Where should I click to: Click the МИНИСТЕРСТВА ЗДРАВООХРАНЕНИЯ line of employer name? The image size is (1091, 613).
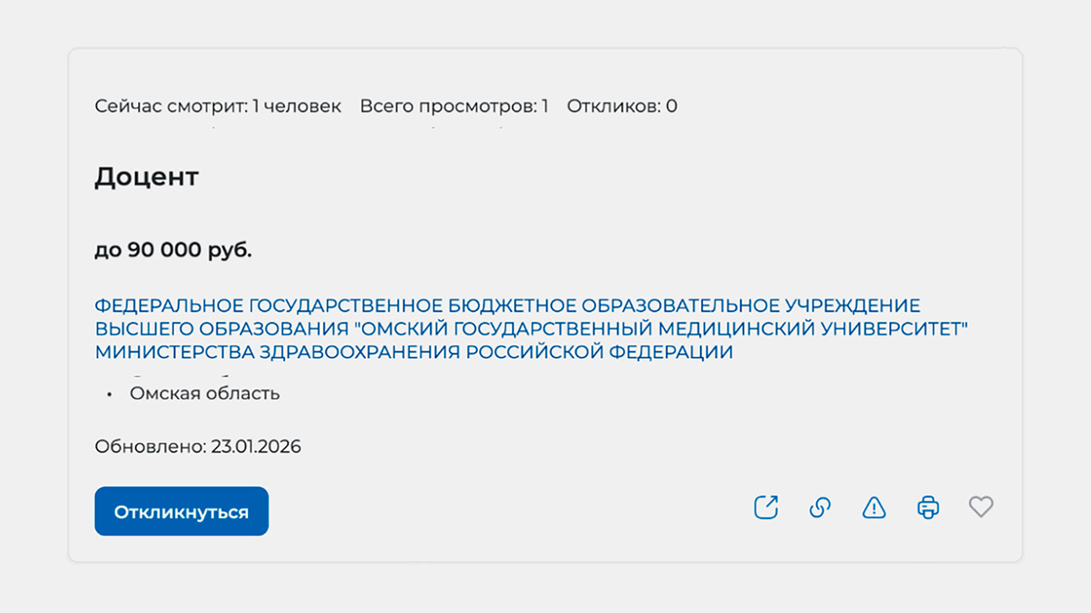414,352
